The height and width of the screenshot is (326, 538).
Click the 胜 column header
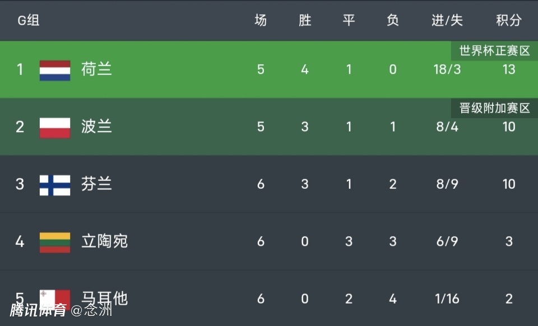click(x=304, y=21)
